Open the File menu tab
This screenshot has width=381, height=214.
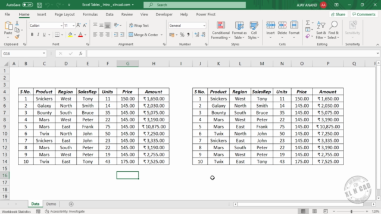pyautogui.click(x=7, y=14)
